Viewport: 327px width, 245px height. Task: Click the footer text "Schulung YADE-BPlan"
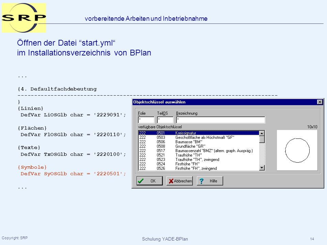tap(165, 239)
